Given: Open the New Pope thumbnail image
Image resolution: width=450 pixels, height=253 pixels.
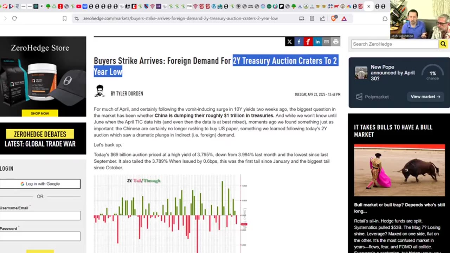Looking at the screenshot, I should click(361, 73).
